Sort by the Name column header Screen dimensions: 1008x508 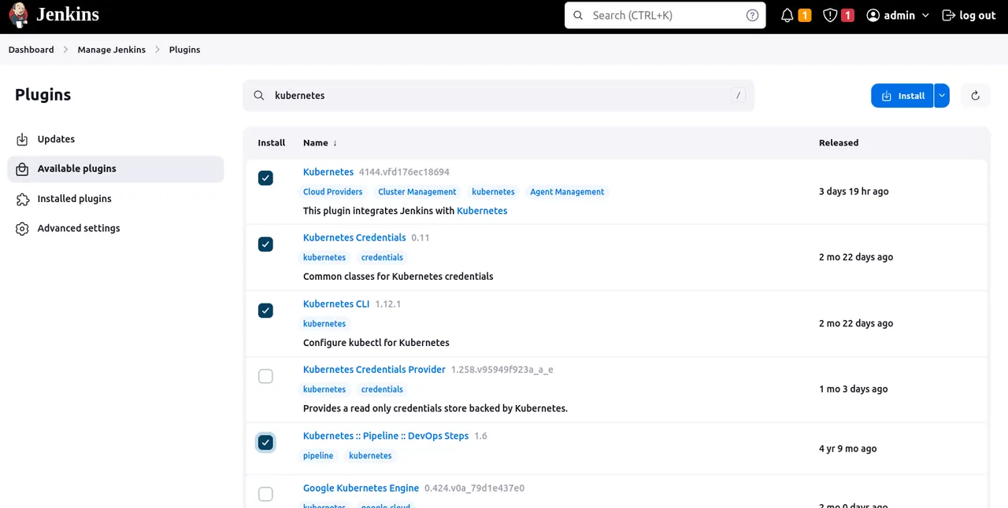tap(320, 143)
